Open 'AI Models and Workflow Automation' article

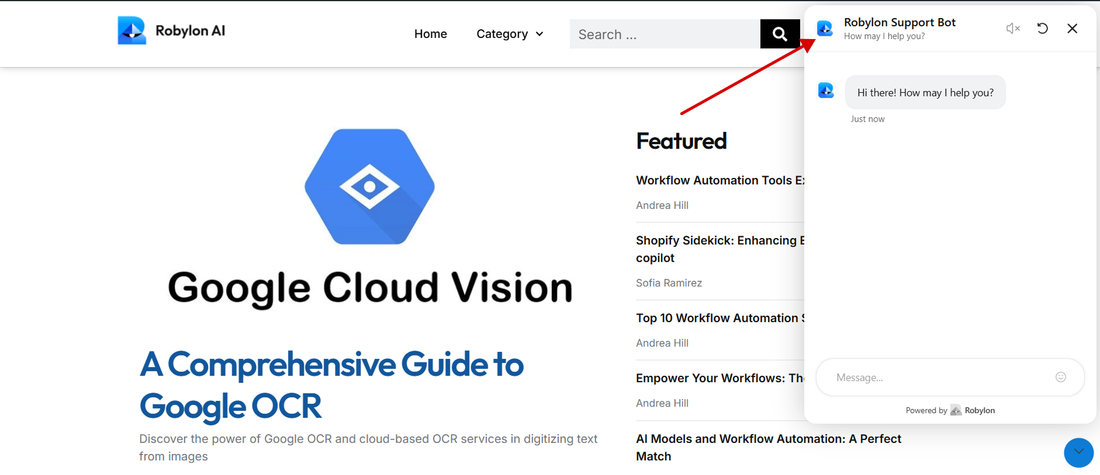coord(769,448)
